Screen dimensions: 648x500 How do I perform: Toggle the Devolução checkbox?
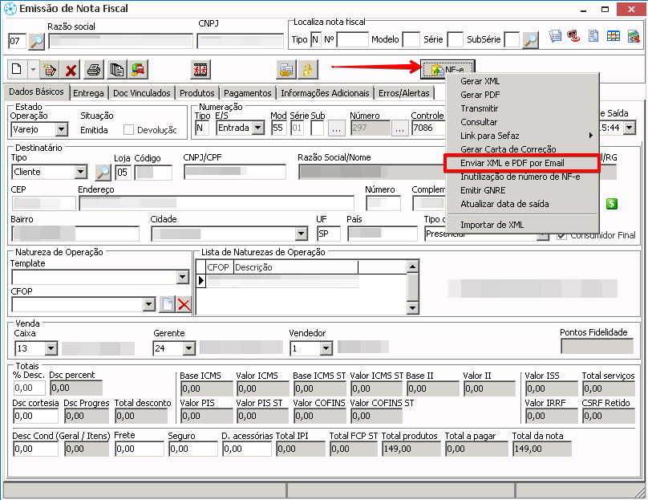128,130
